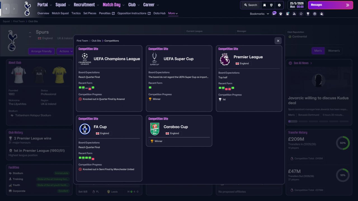The image size is (358, 201).
Task: Open the 9+ notifications chat icon
Action: (x=274, y=13)
